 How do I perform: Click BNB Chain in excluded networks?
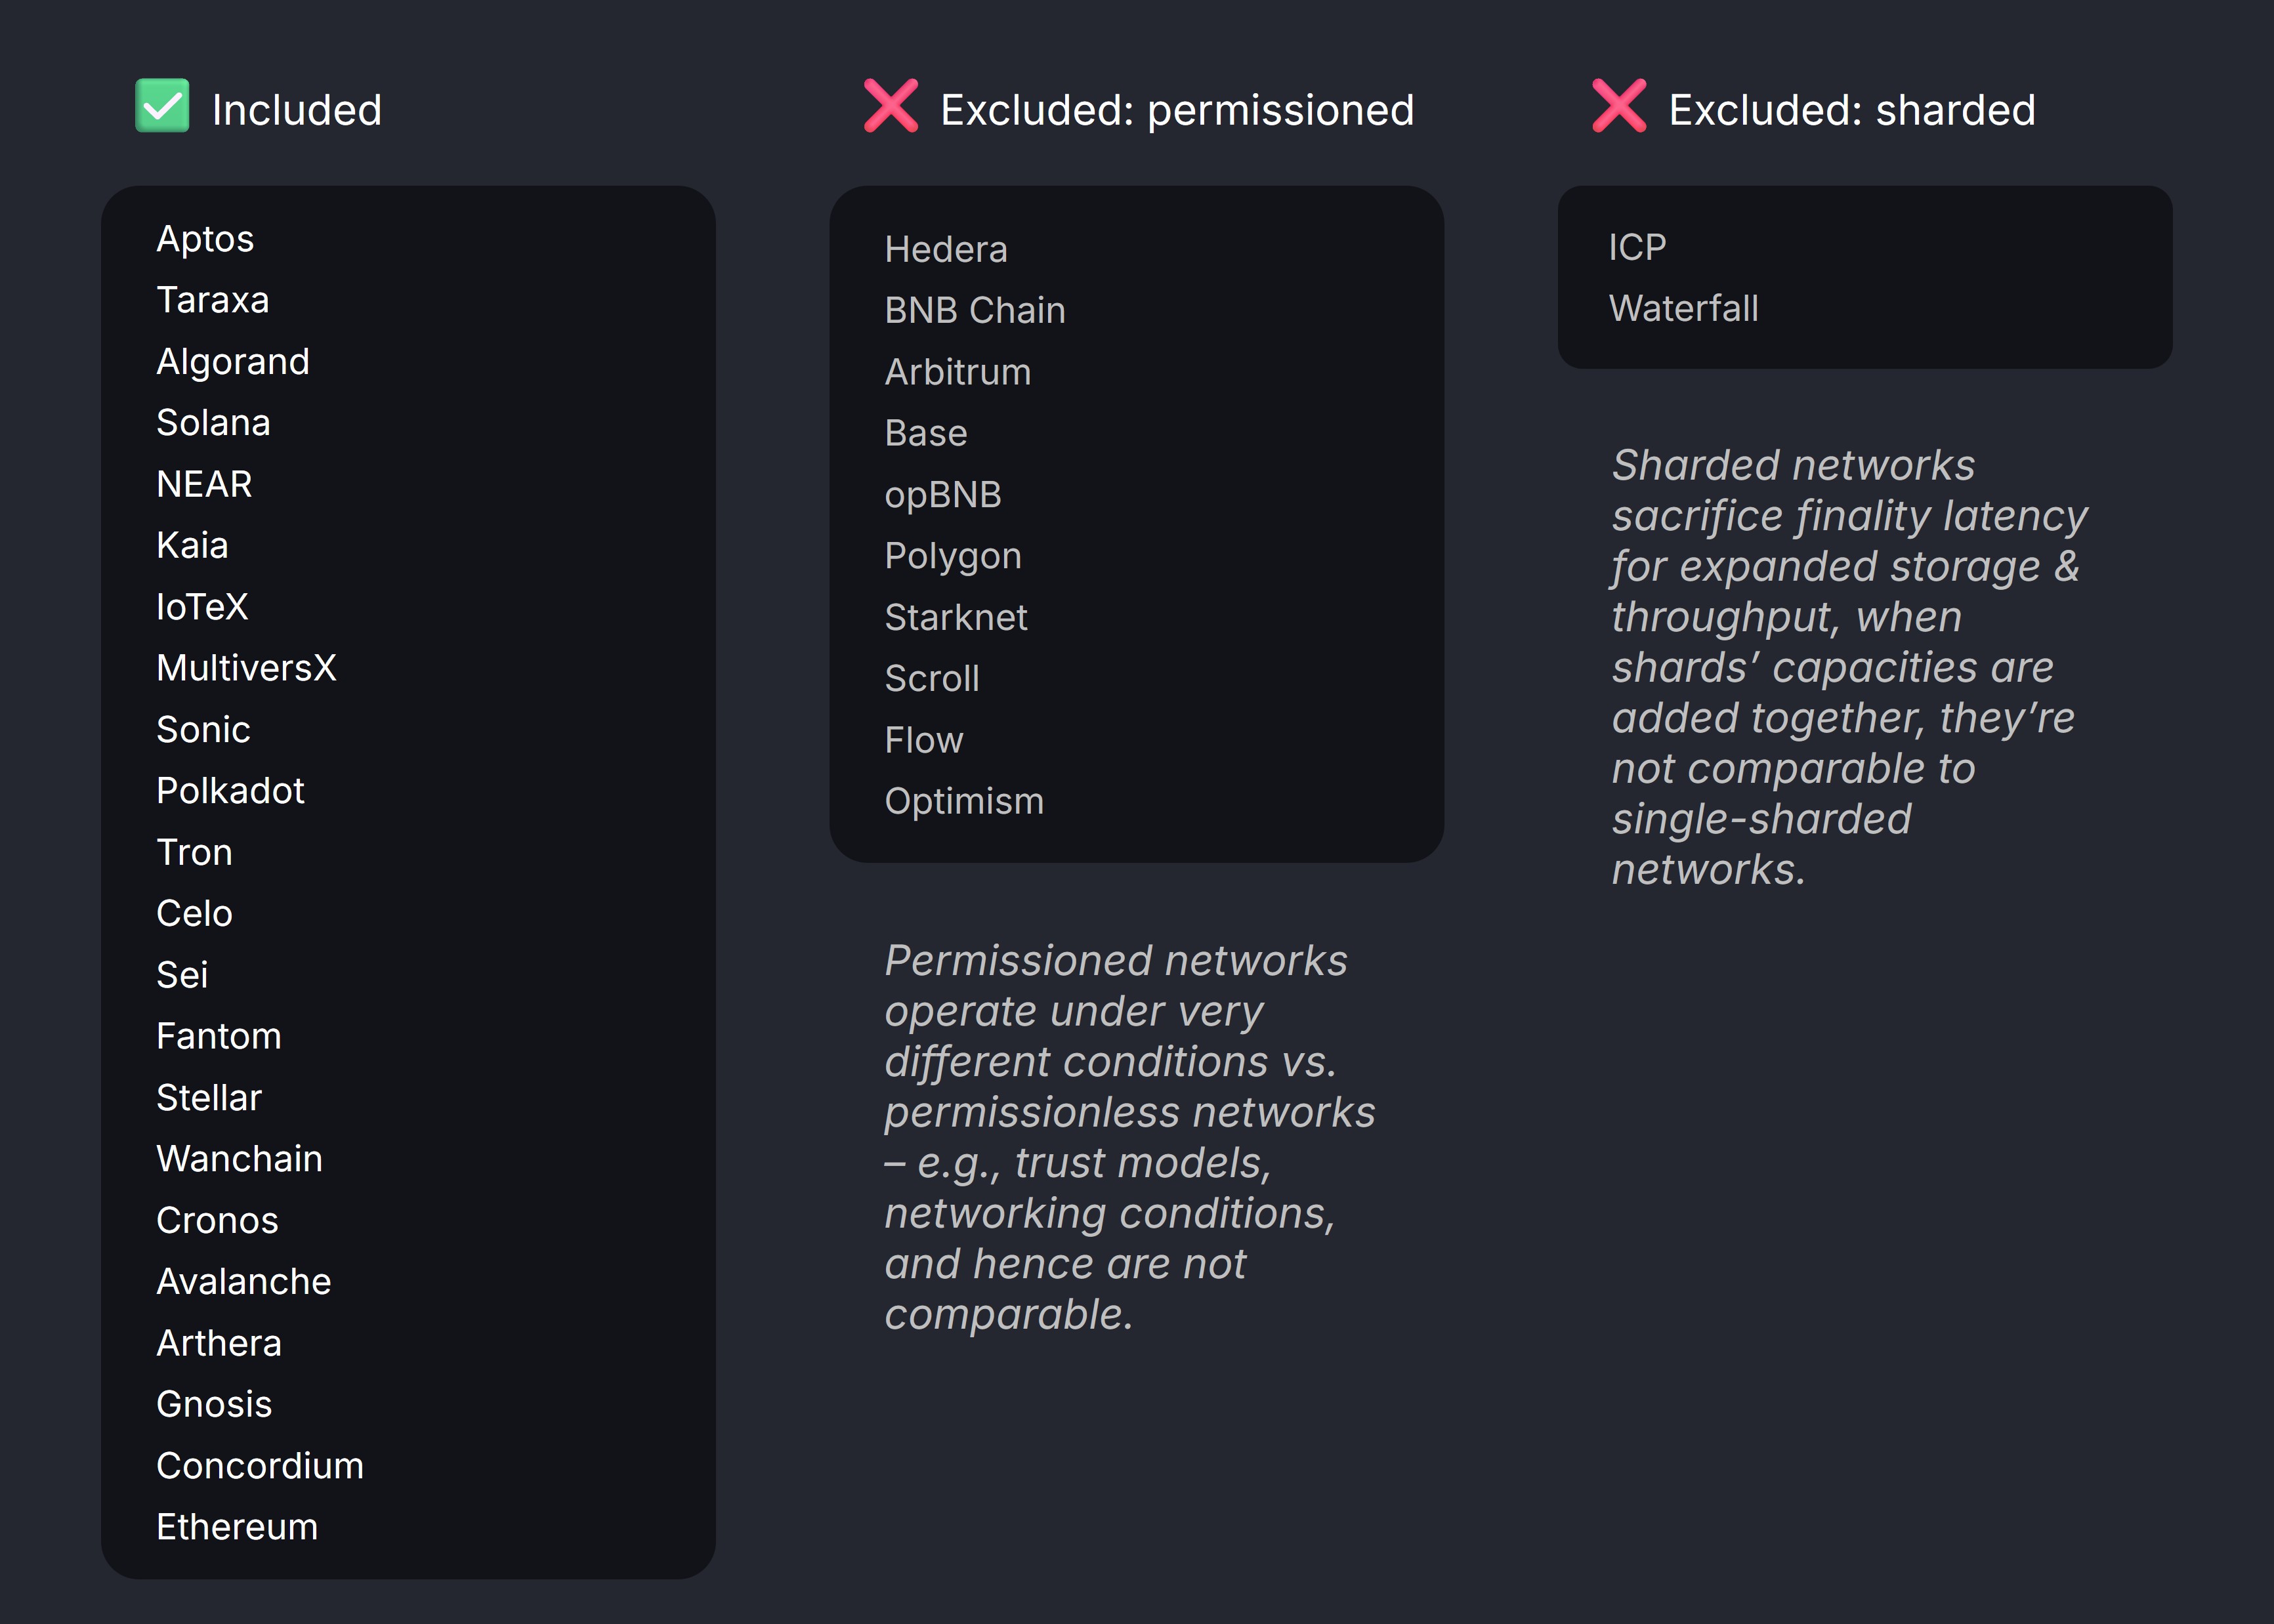pyautogui.click(x=975, y=311)
